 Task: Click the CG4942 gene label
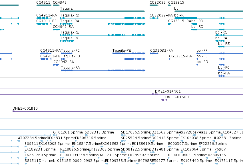(x=60, y=3)
